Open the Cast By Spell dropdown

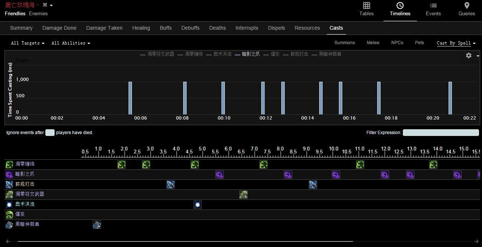456,43
